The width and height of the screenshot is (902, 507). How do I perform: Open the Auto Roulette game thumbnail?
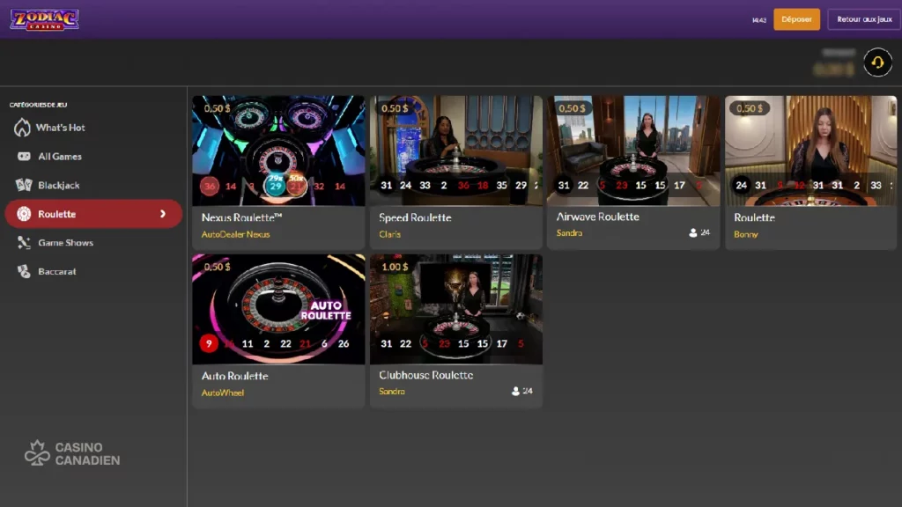[278, 309]
